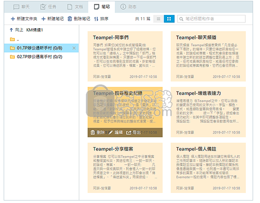The height and width of the screenshot is (203, 260).
Task: Click the 共 11 篇 note count
Action: tap(142, 19)
